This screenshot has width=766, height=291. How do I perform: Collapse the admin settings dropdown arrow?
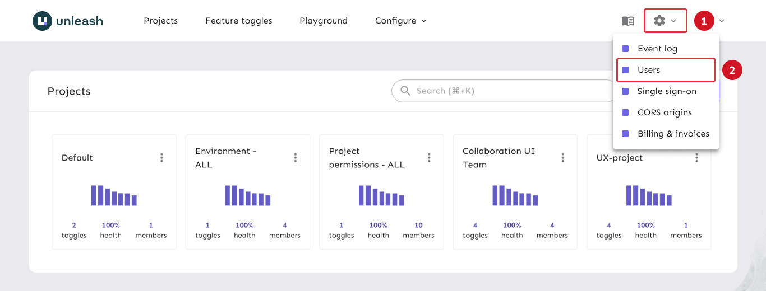click(673, 21)
